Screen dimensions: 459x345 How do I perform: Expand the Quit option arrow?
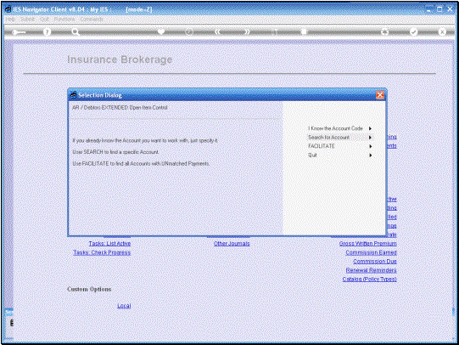coord(370,155)
